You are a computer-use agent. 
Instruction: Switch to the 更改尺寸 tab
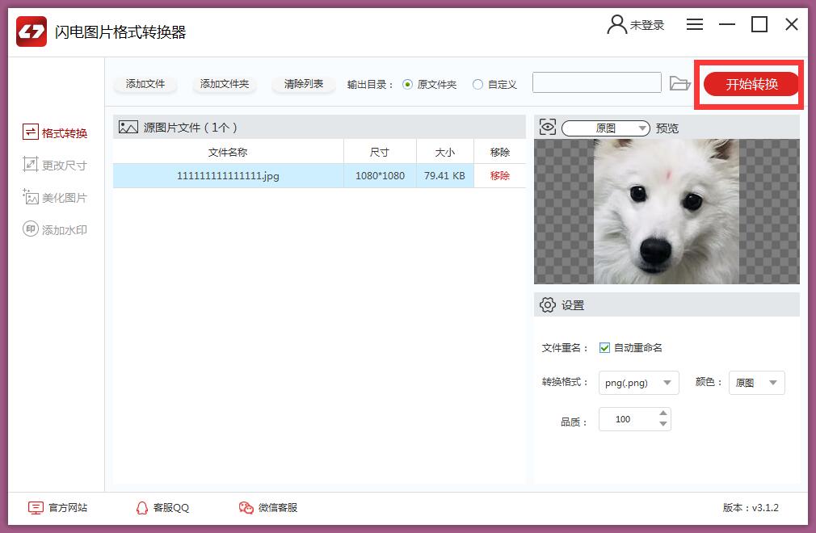55,165
